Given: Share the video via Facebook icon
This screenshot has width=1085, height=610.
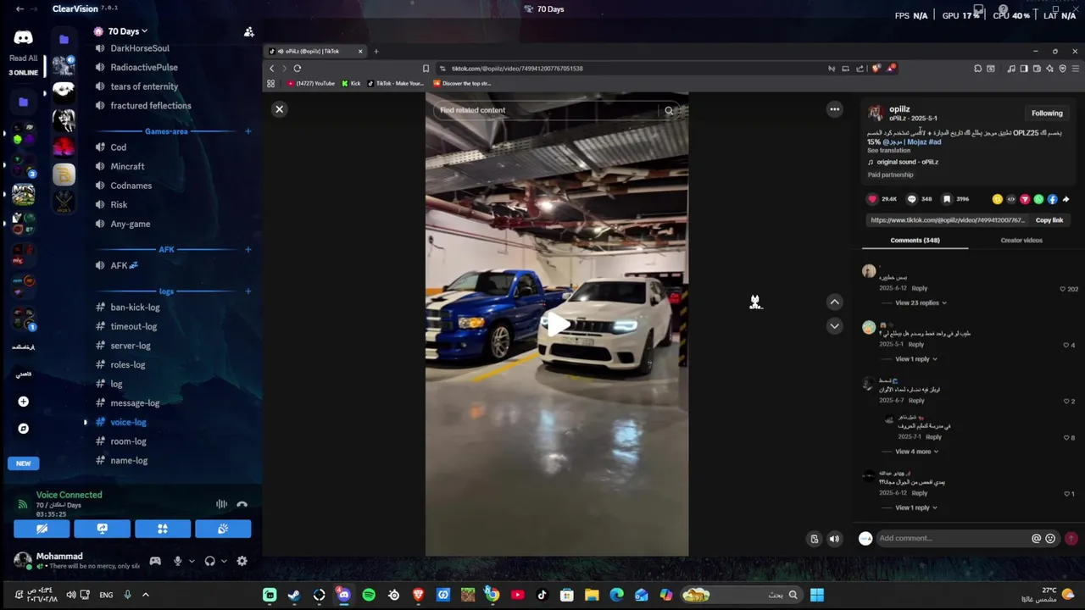Looking at the screenshot, I should point(1052,199).
